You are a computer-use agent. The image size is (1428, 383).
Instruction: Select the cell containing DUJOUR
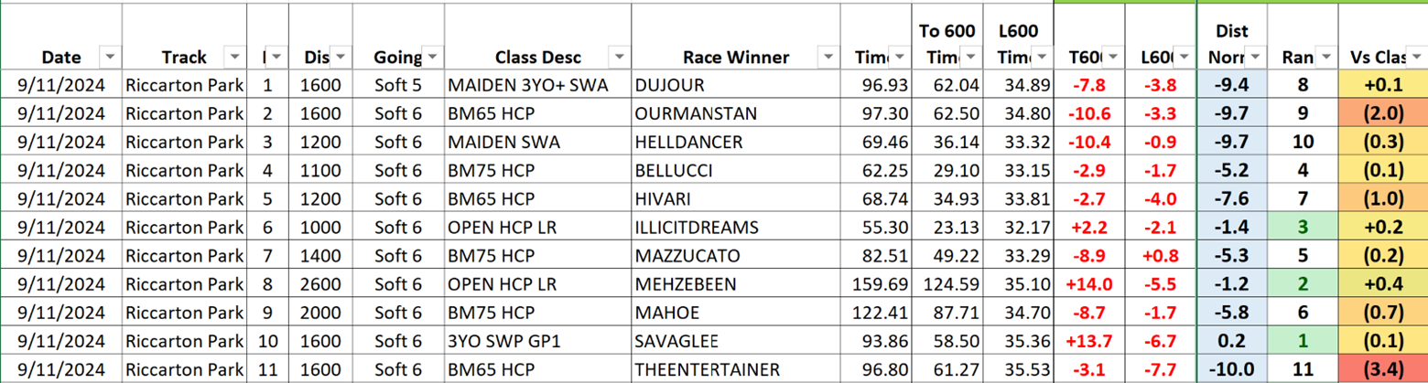coord(736,83)
